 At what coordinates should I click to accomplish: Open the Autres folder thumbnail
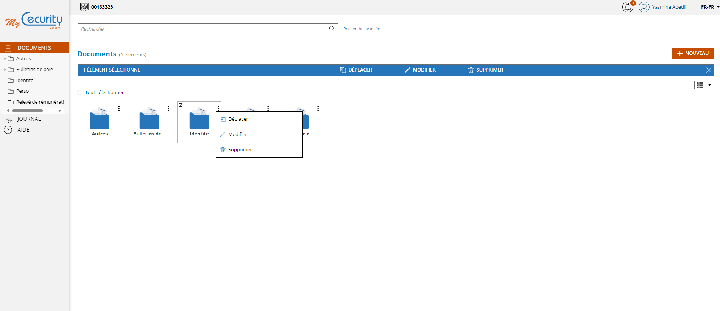click(100, 119)
